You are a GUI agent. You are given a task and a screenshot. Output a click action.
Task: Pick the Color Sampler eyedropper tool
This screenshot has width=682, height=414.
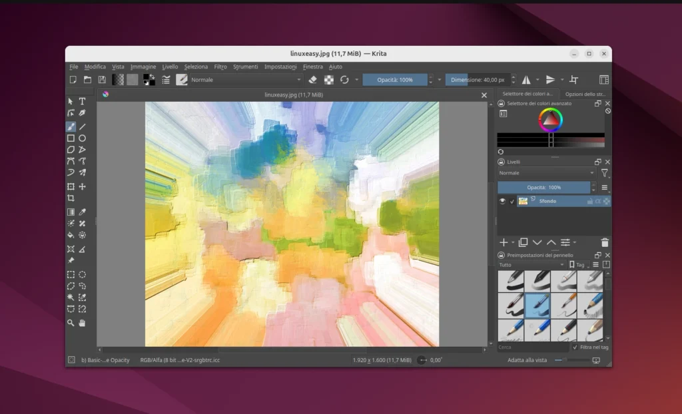coord(81,211)
